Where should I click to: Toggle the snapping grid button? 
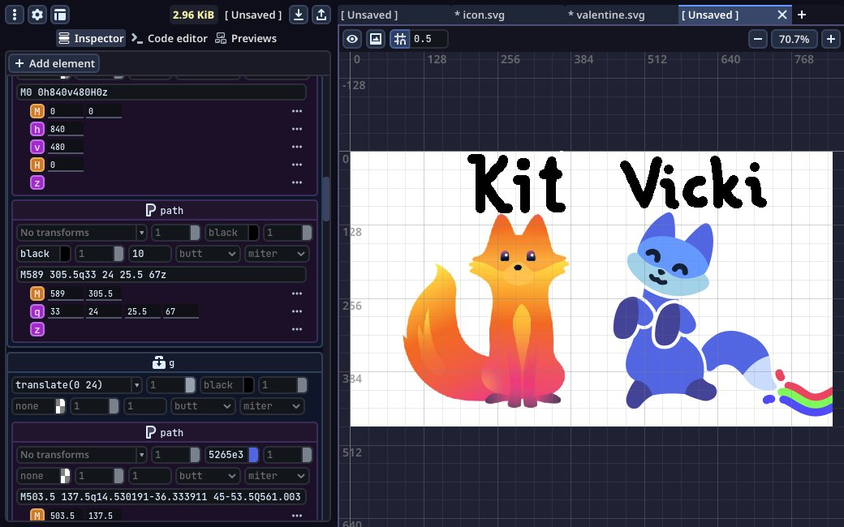[399, 39]
